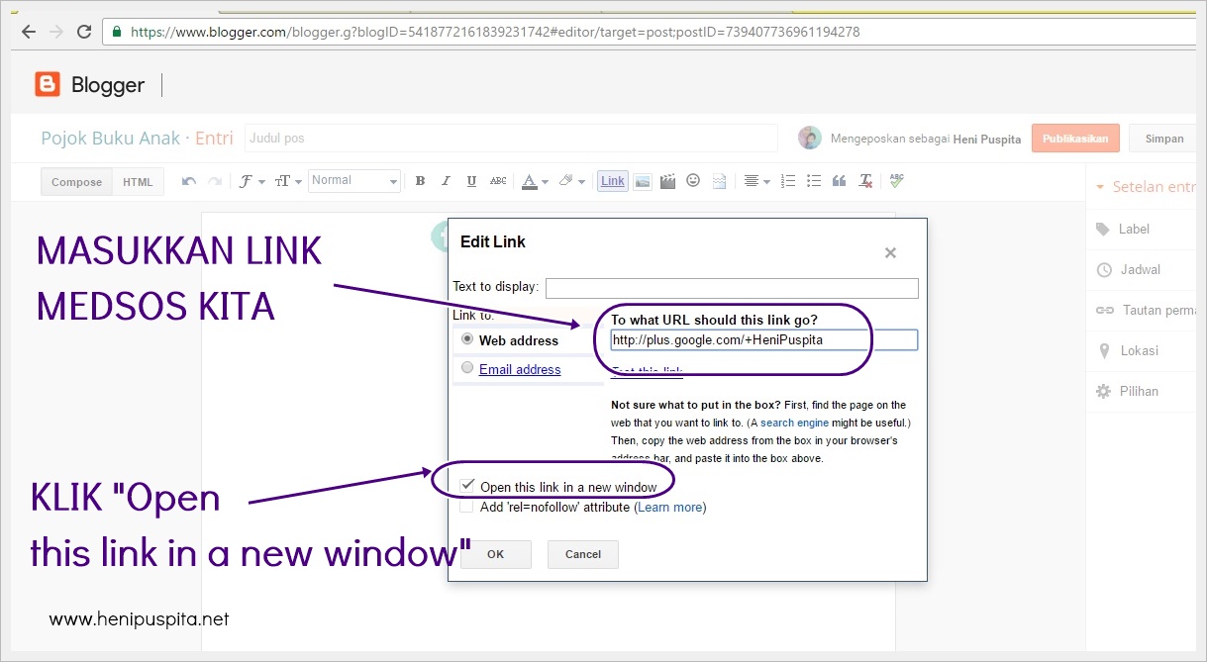This screenshot has width=1207, height=662.
Task: Uncheck Open this link in a new window
Action: [x=468, y=486]
